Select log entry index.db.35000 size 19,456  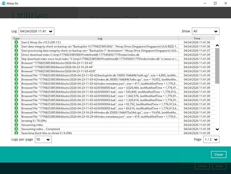coord(100,112)
